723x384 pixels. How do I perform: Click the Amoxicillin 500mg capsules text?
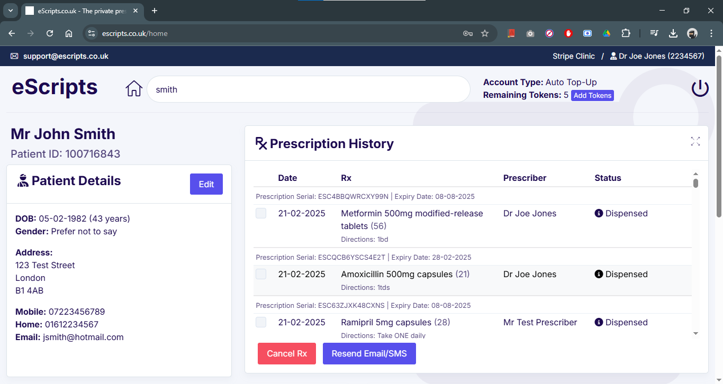pyautogui.click(x=397, y=274)
